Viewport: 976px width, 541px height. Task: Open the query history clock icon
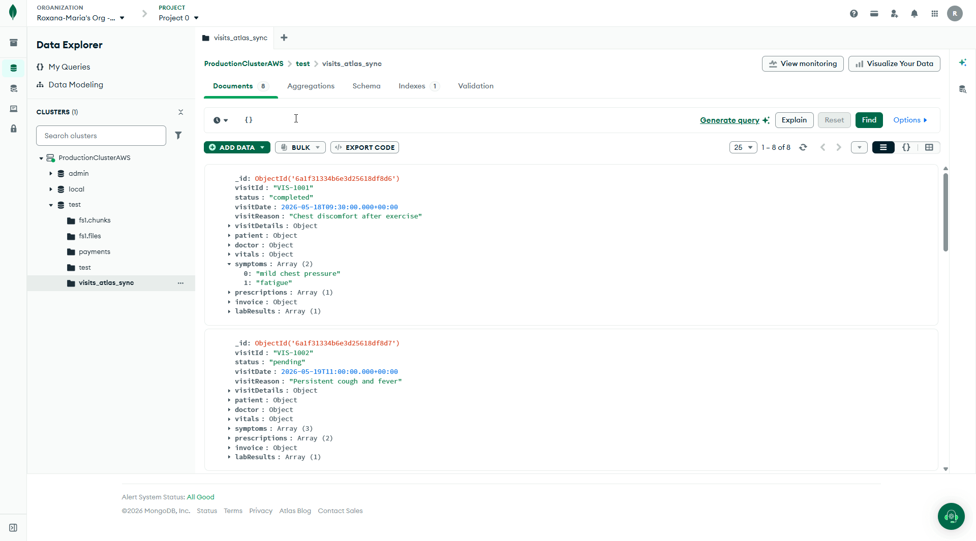point(220,120)
